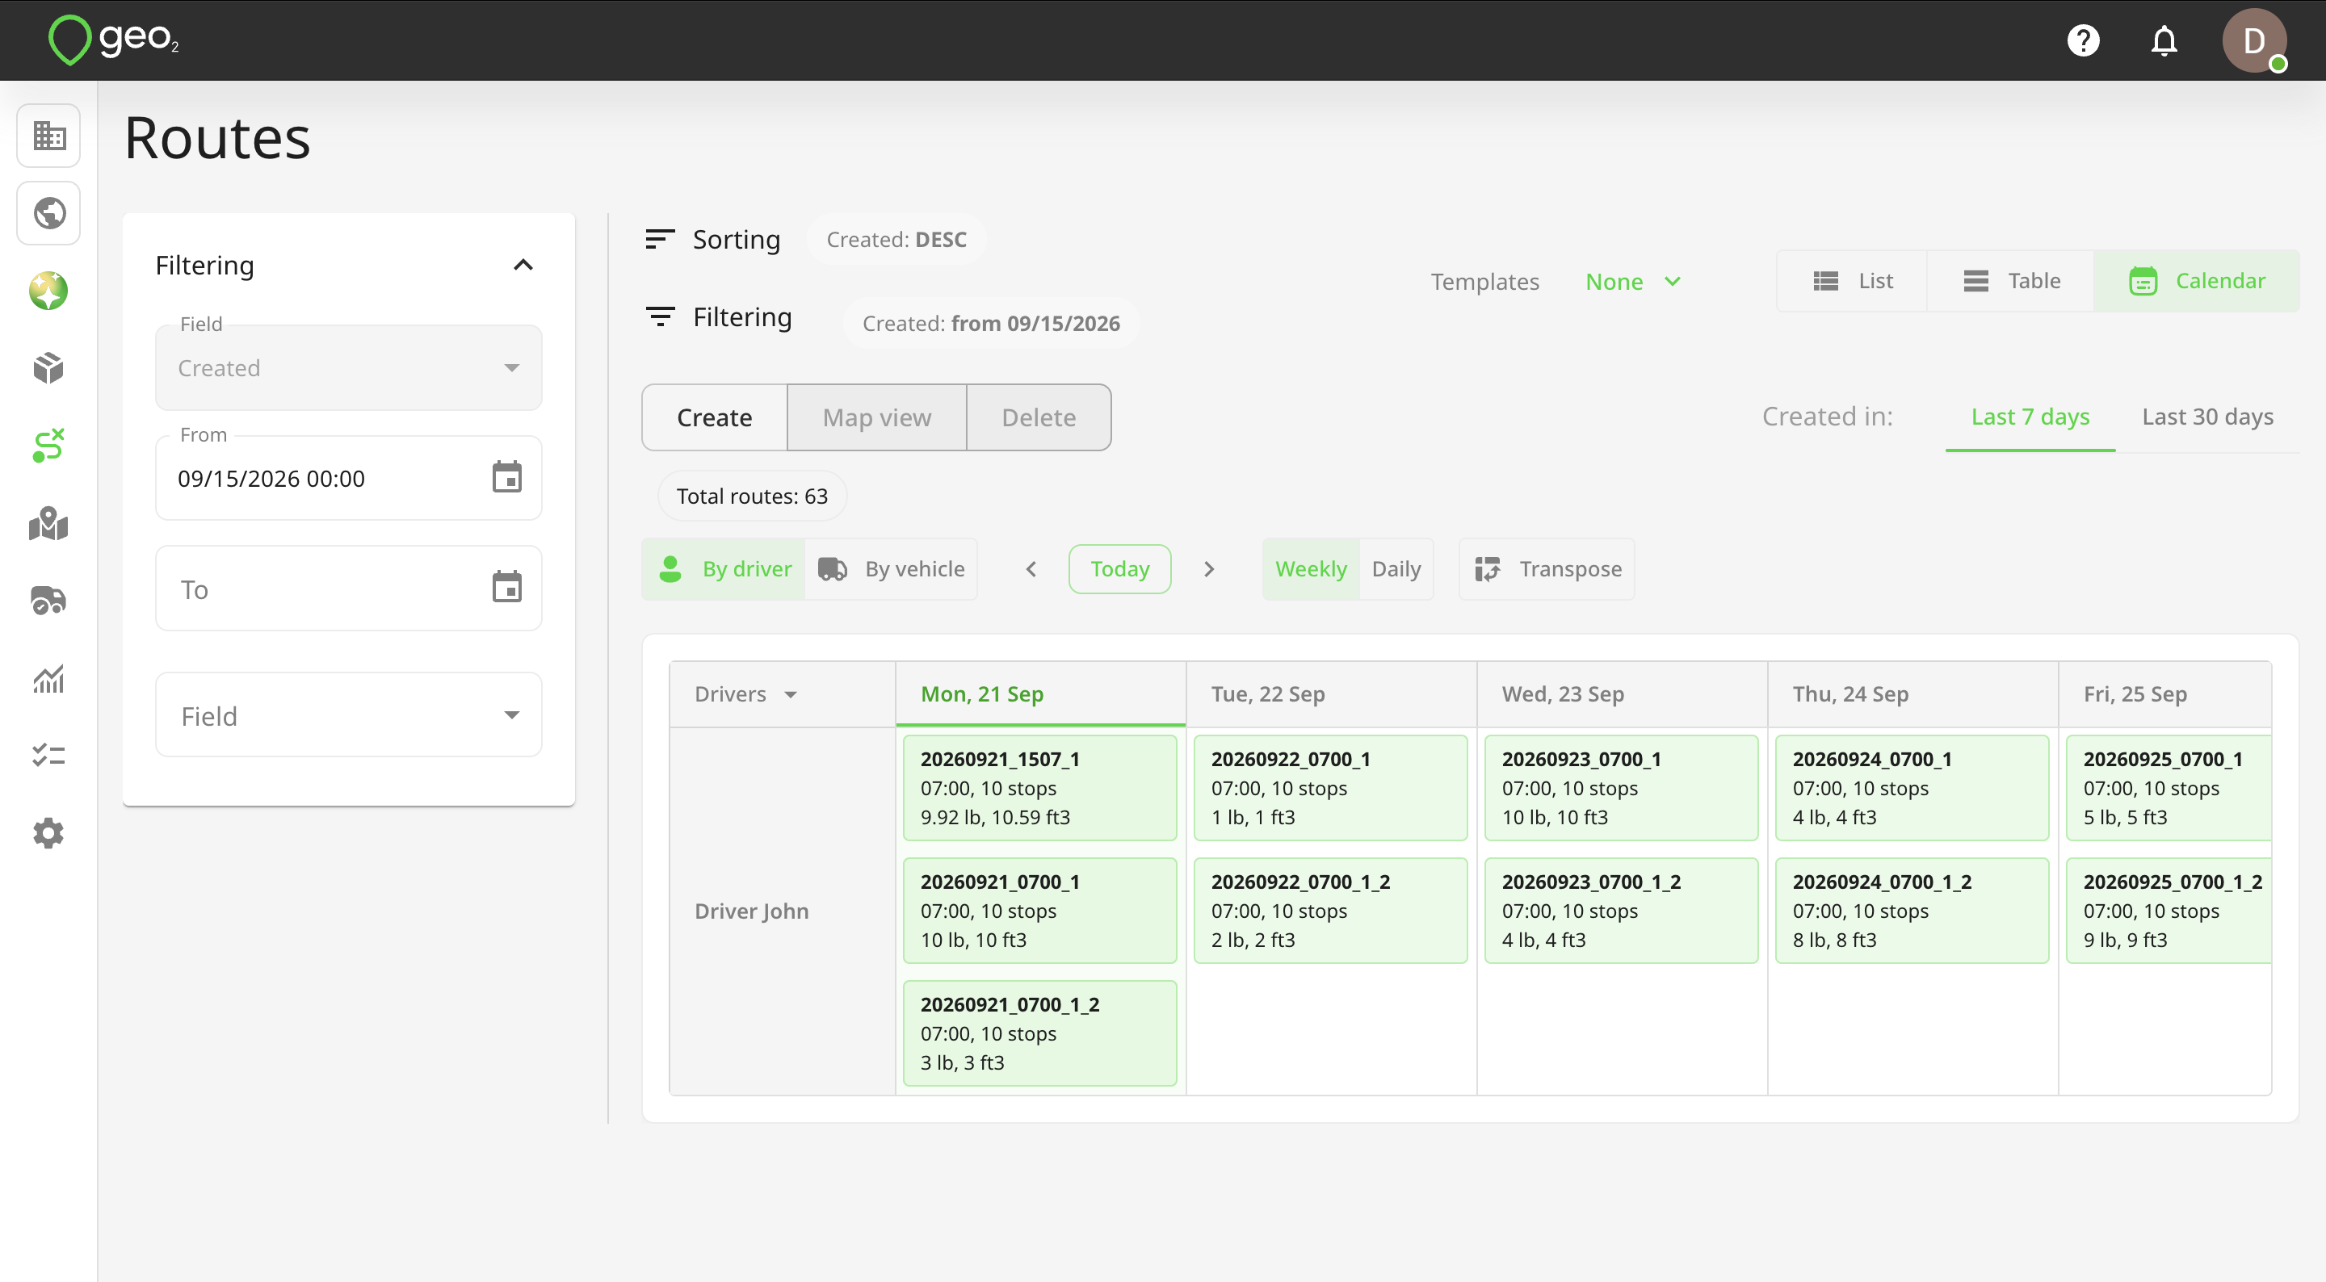
Task: Open the map pin sidebar icon
Action: (48, 523)
